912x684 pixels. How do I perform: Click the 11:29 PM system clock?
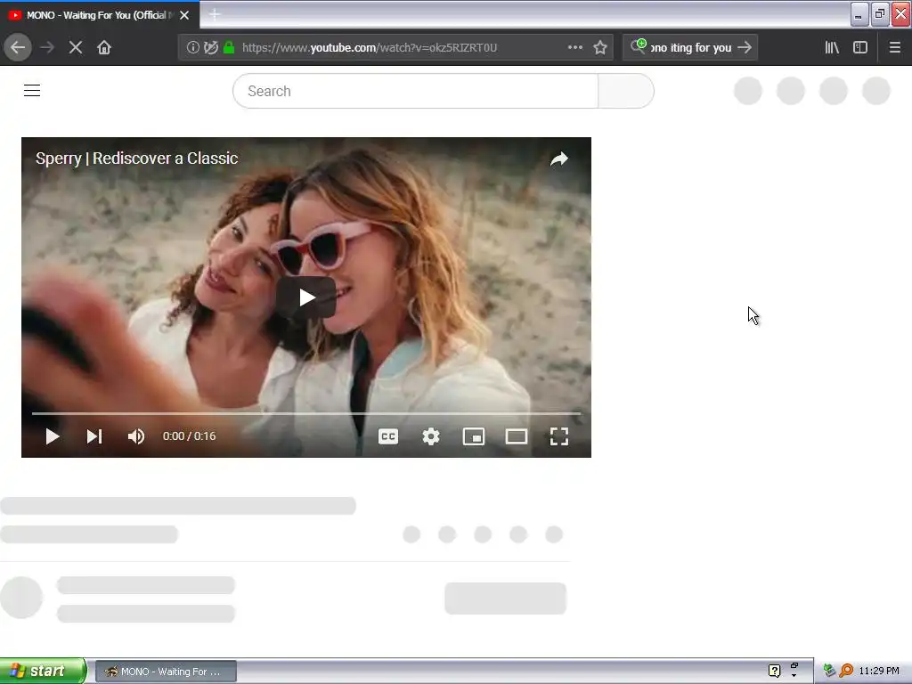click(879, 671)
